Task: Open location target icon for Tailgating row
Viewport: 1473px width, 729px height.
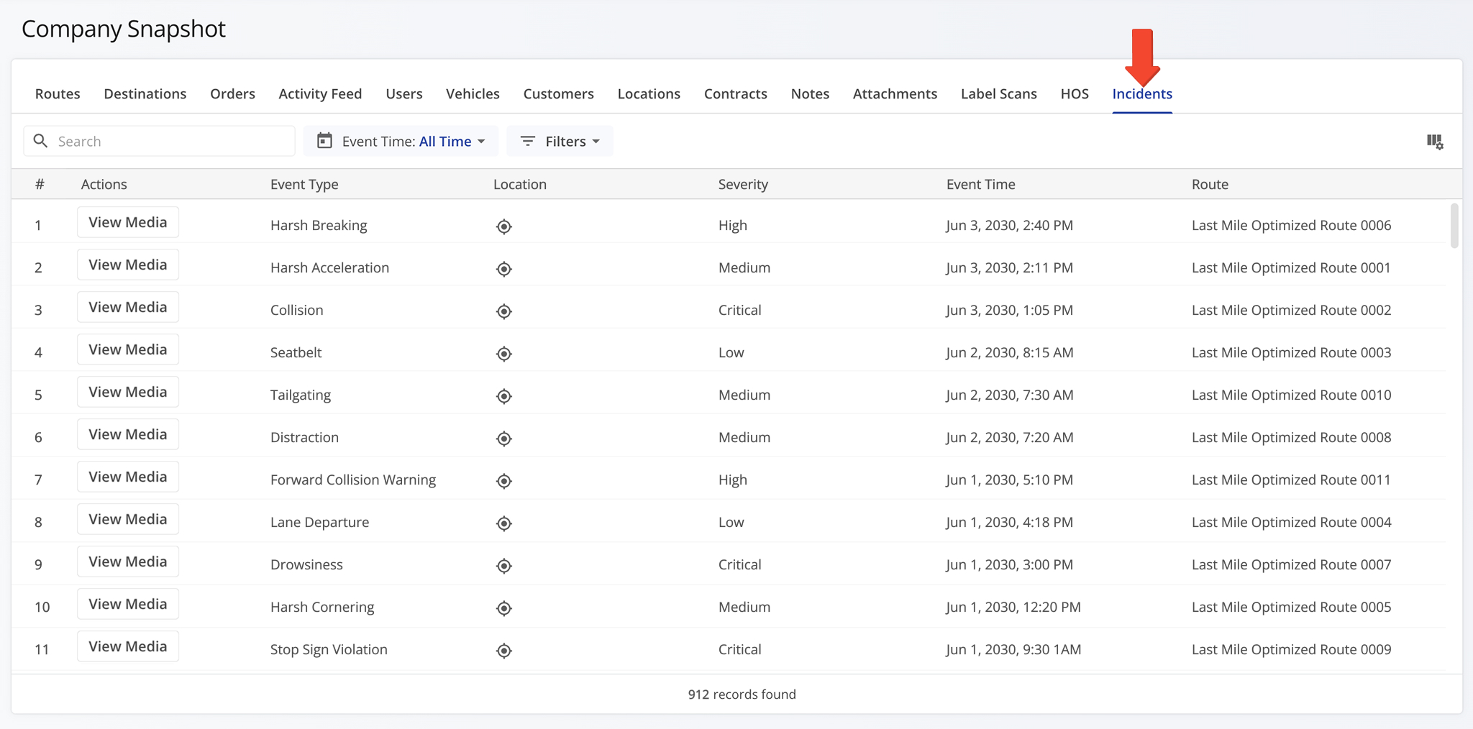Action: 504,396
